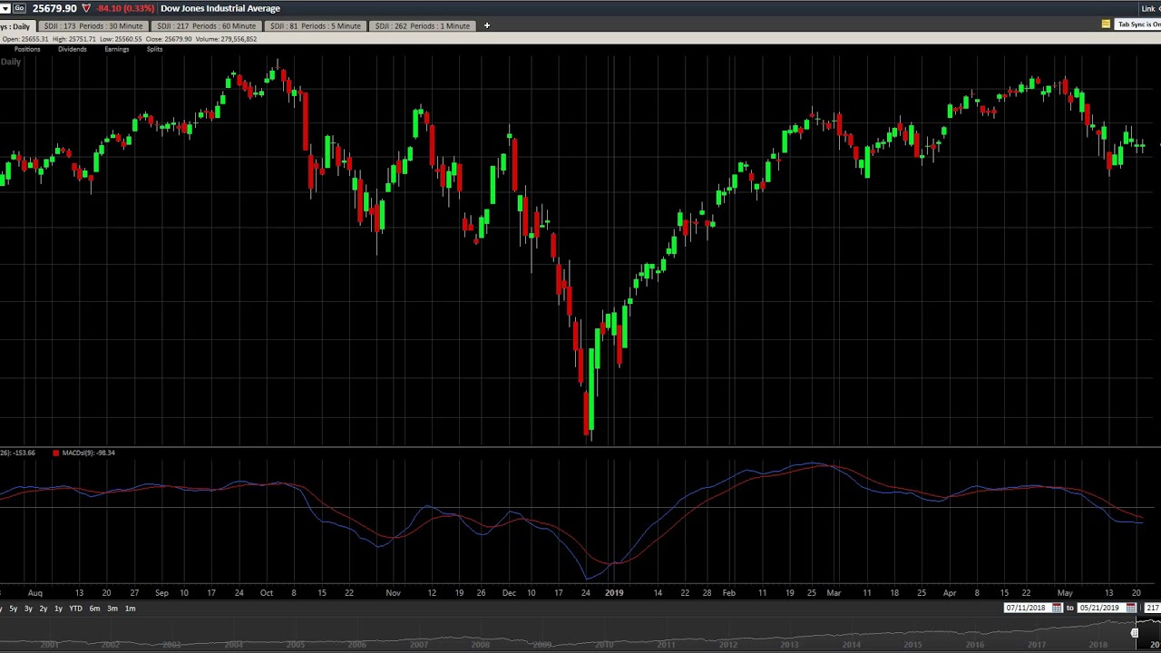
Task: Set range to 1y
Action: (x=58, y=609)
